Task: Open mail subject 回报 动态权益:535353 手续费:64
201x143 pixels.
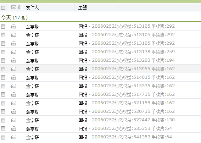Action: click(x=125, y=128)
